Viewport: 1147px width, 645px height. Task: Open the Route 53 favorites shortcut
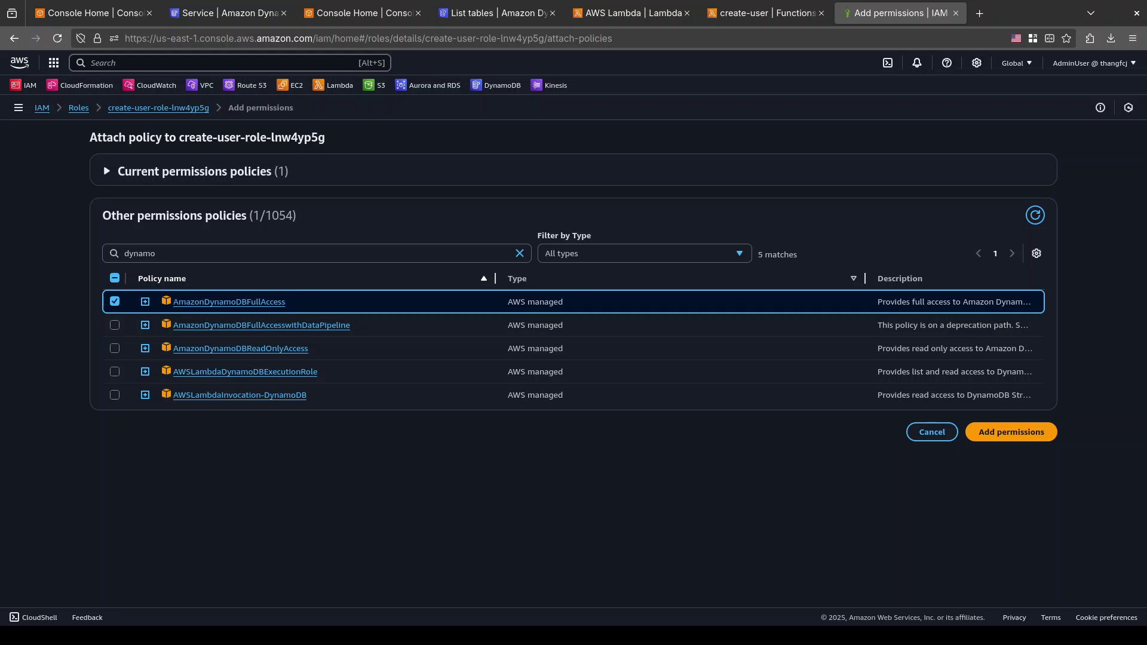[x=245, y=85]
